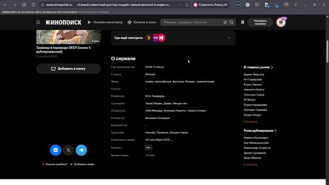
Task: Open the browser profile avatar
Action: pyautogui.click(x=286, y=5)
